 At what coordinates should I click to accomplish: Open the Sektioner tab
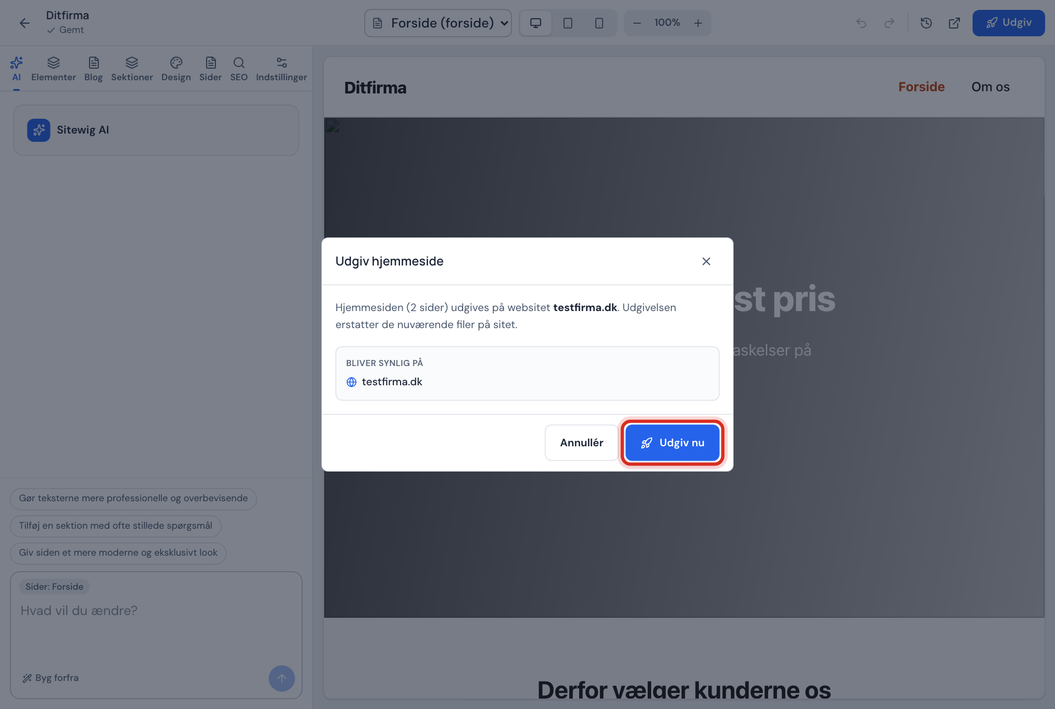(x=132, y=69)
